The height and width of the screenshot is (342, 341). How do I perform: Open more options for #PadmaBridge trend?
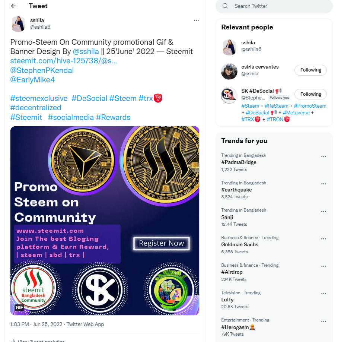coord(324,156)
